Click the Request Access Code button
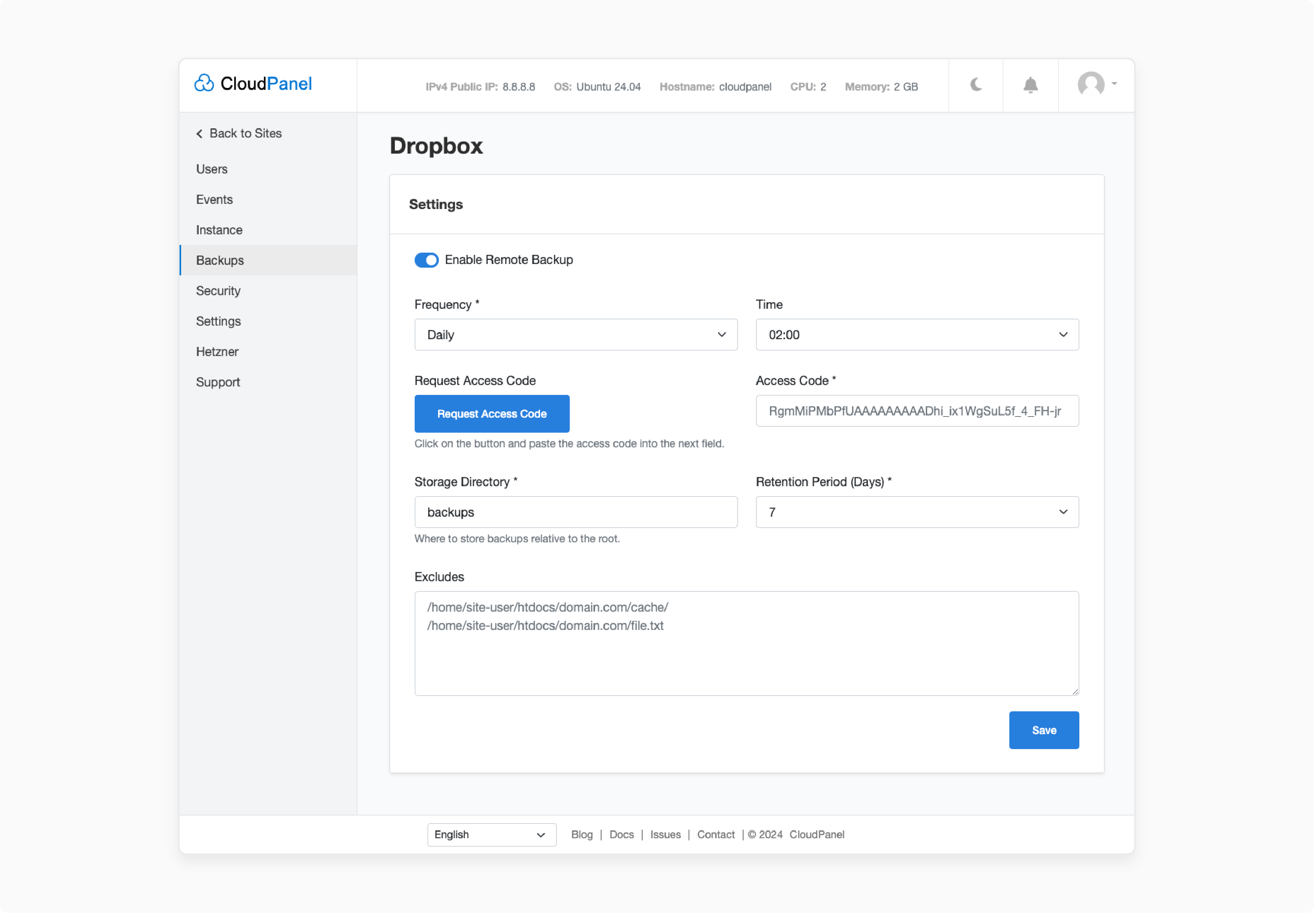 (491, 414)
